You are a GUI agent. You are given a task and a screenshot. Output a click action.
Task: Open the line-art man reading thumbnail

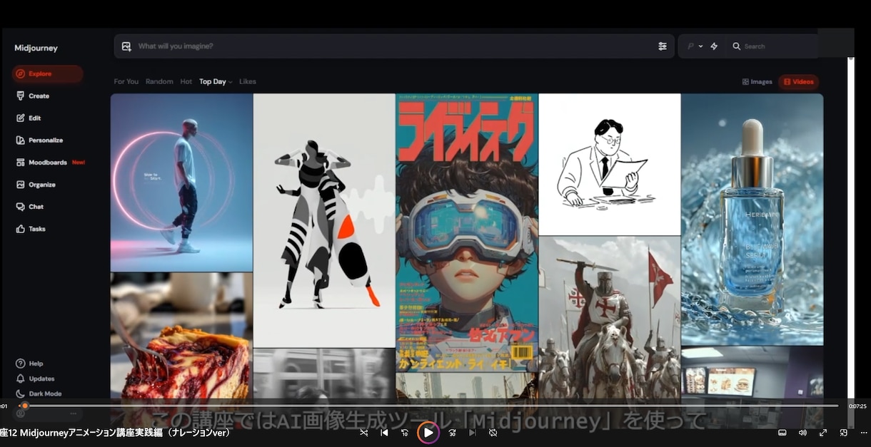click(x=610, y=164)
